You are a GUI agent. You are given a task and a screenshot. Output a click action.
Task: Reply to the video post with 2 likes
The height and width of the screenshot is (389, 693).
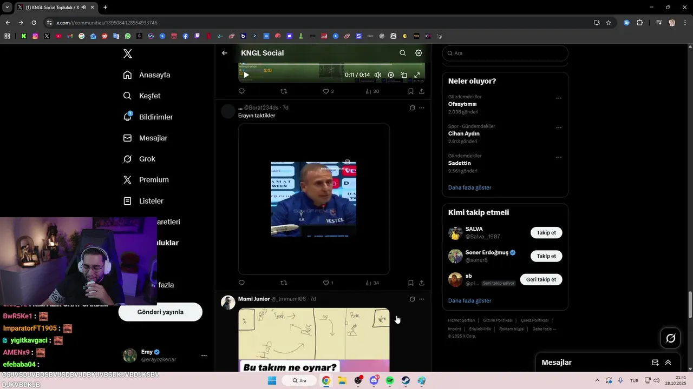(241, 91)
